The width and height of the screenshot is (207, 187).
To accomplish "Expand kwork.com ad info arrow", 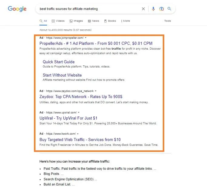I will pos(78,134).
